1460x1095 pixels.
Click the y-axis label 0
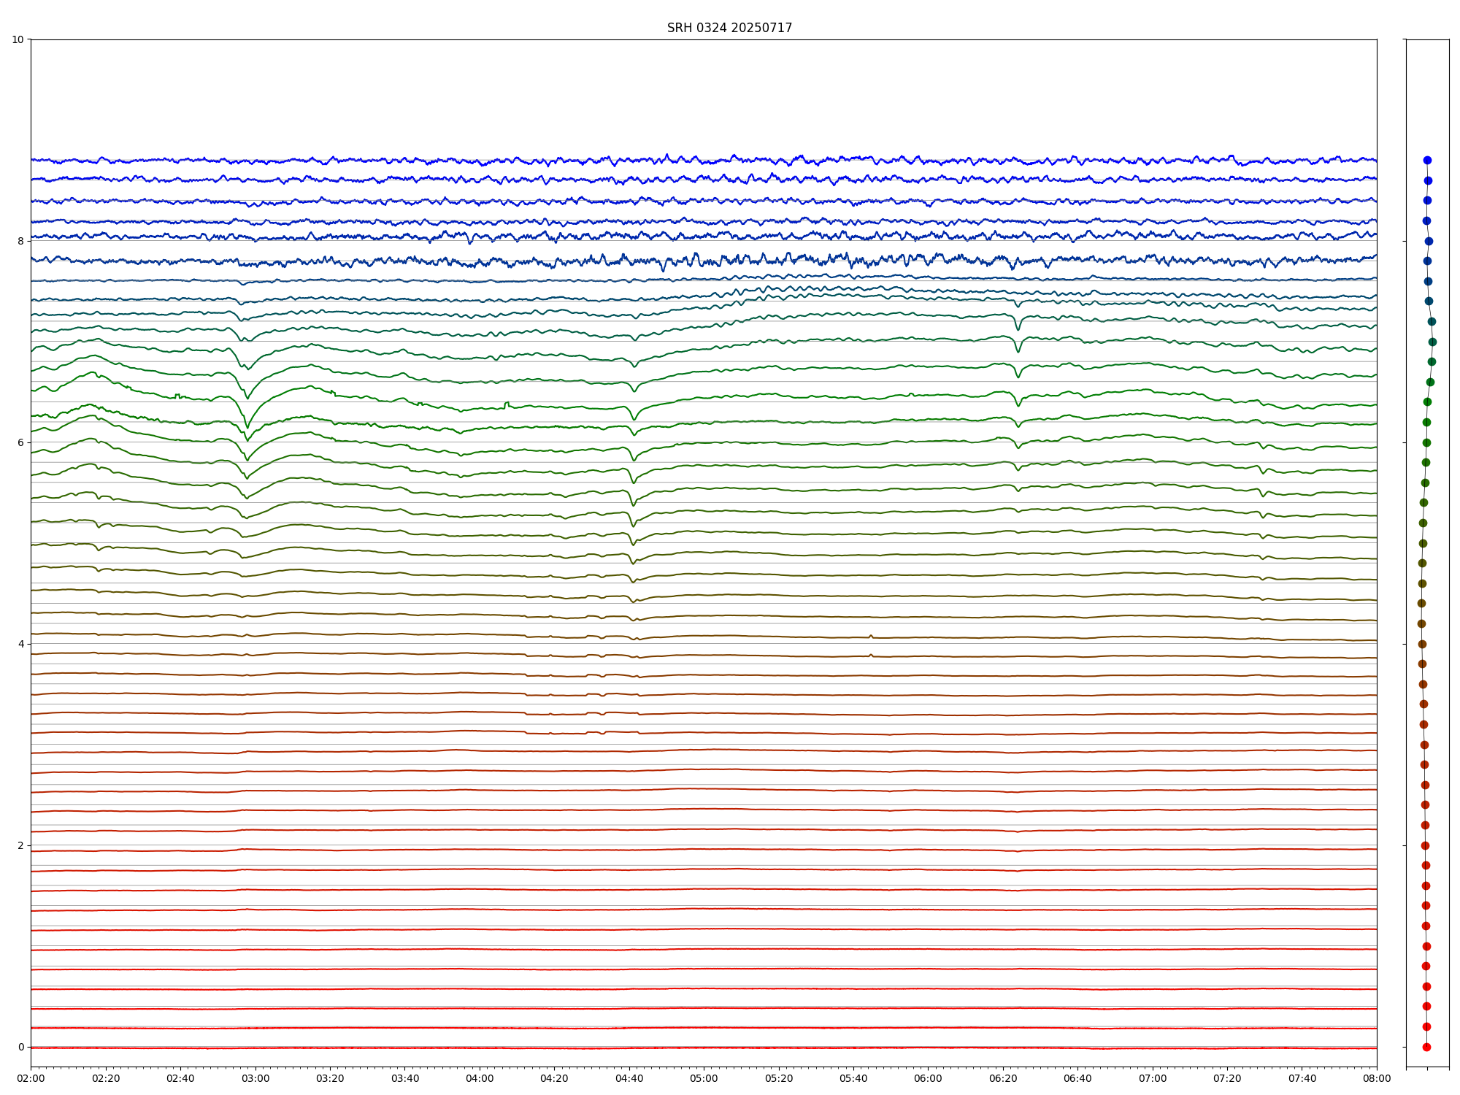point(20,1047)
